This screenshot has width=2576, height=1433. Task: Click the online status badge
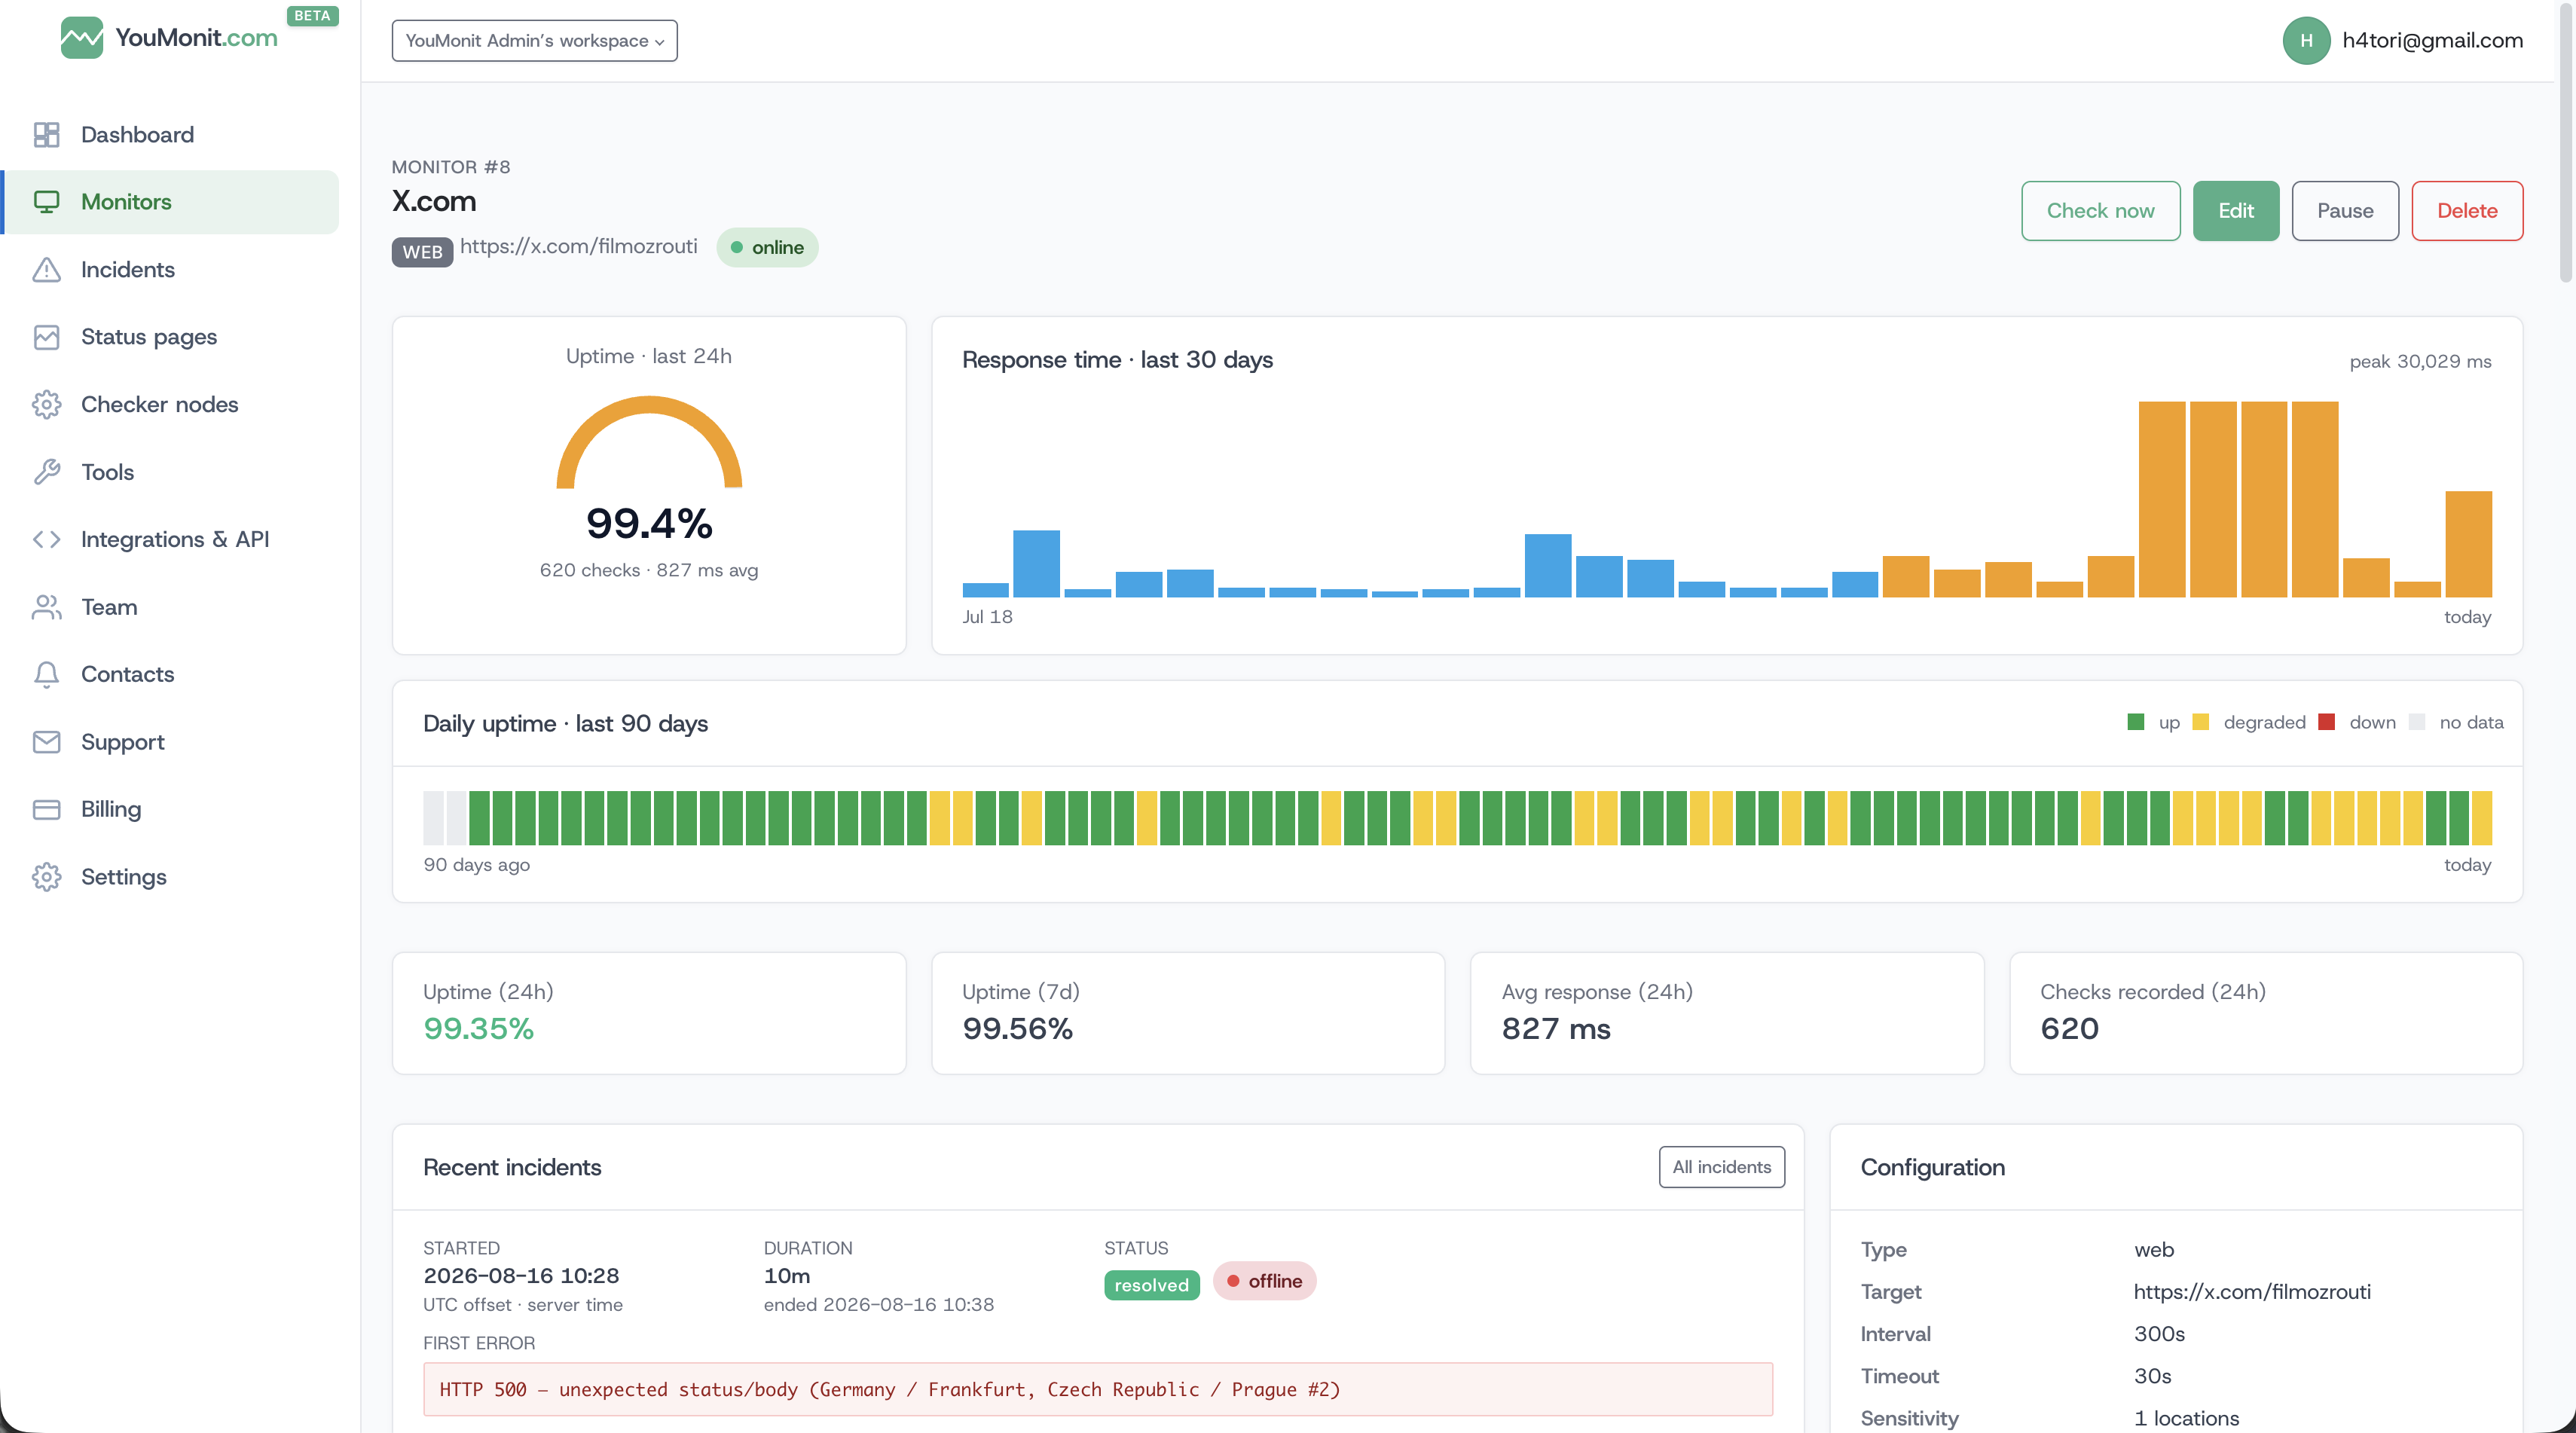(767, 247)
